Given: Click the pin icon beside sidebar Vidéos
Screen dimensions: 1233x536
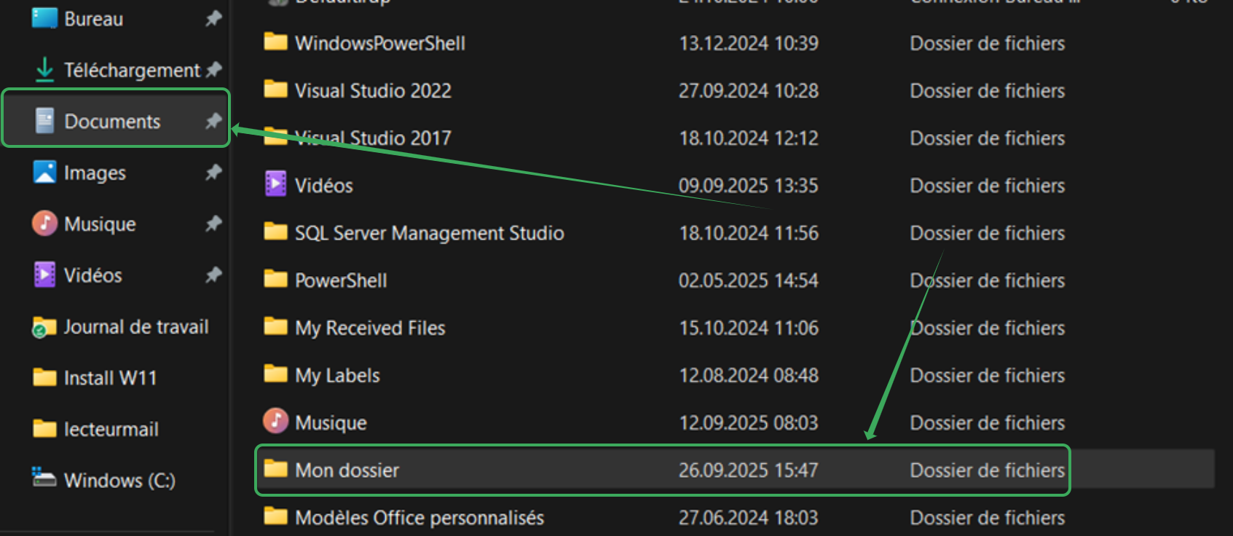Looking at the screenshot, I should coord(213,275).
